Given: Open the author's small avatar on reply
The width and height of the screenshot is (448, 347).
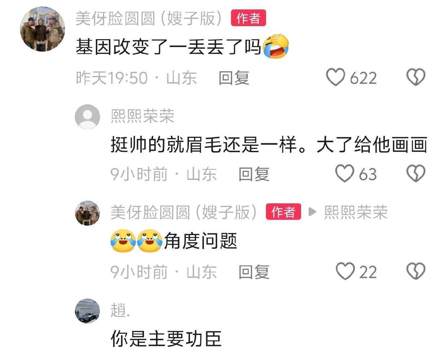Looking at the screenshot, I should coord(87,213).
